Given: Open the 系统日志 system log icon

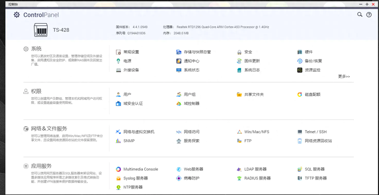Looking at the screenshot, I should 239,70.
